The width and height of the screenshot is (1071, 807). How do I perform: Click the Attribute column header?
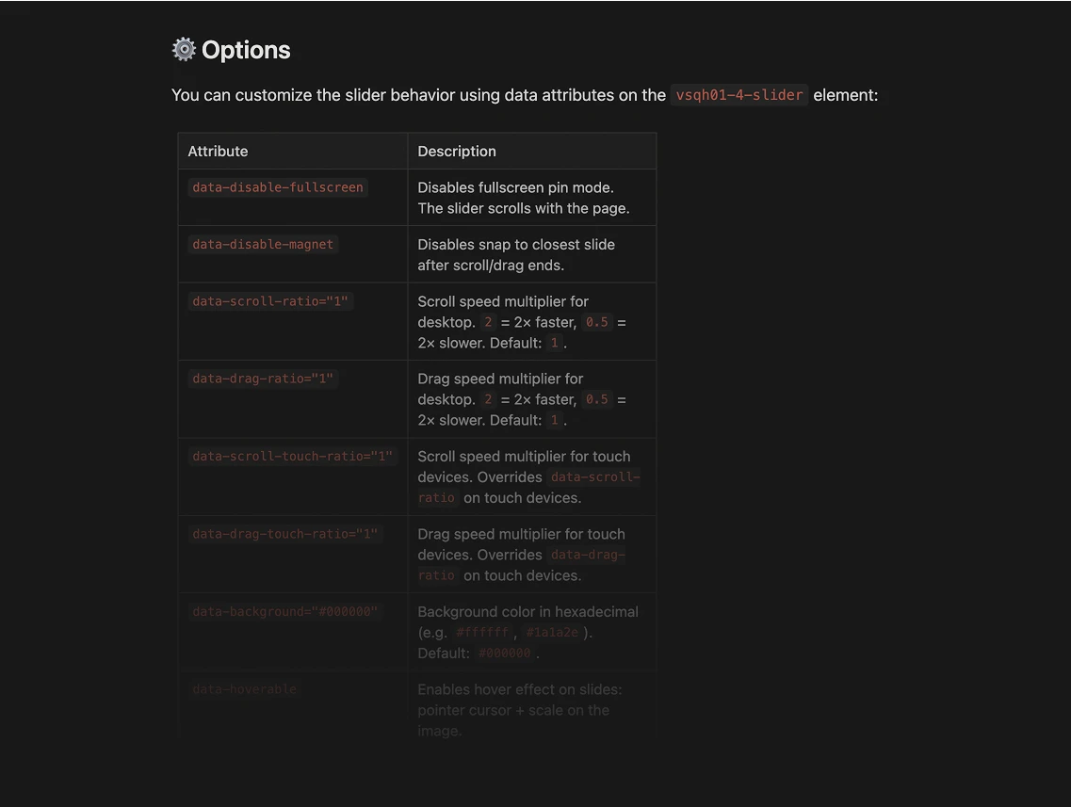(x=218, y=152)
